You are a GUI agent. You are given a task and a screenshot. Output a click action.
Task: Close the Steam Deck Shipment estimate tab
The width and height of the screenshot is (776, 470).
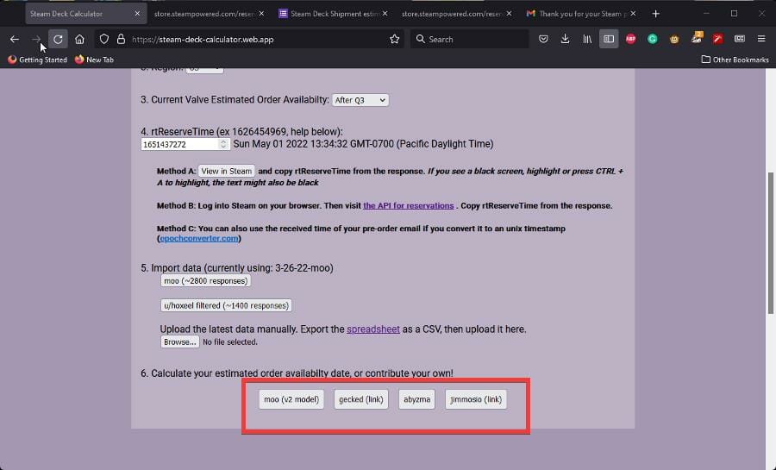pyautogui.click(x=385, y=14)
